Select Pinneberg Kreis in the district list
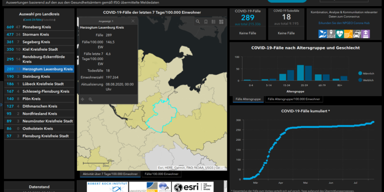 (39, 27)
